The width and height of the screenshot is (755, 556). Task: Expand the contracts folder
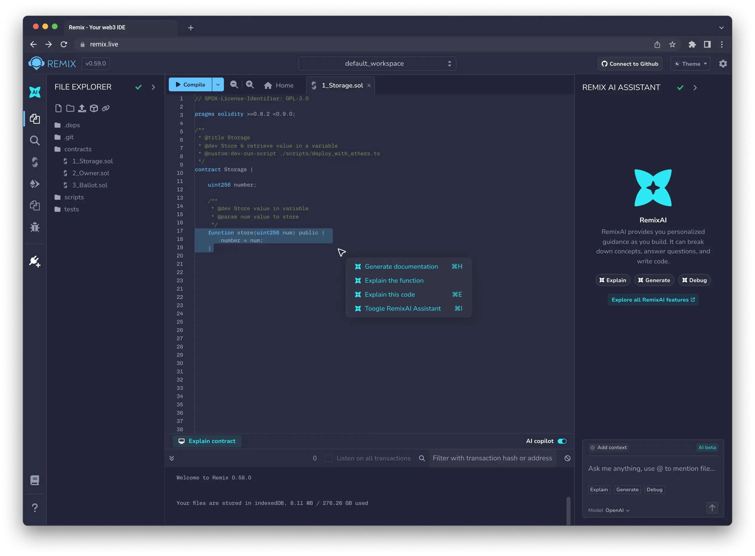coord(73,149)
